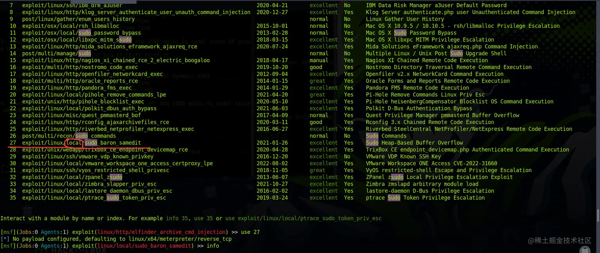Viewport: 600px width, 253px height.
Task: Select quest_pmmasterd_bof module path
Action: (x=81, y=115)
